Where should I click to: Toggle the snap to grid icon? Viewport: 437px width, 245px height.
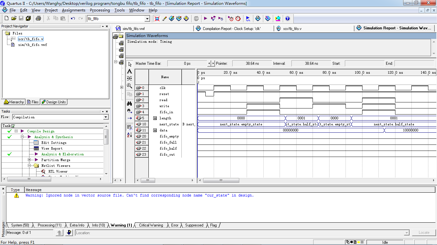[x=130, y=127]
